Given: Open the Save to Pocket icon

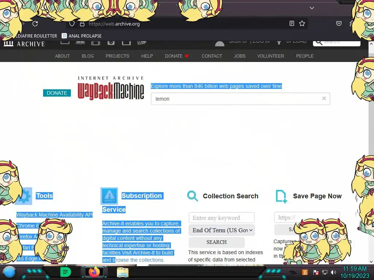Looking at the screenshot, I should pyautogui.click(x=339, y=23).
